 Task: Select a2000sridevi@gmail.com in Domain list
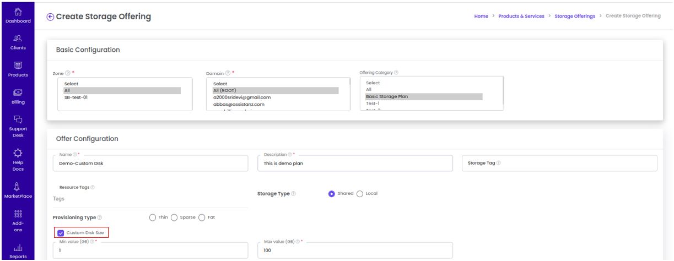(x=276, y=97)
